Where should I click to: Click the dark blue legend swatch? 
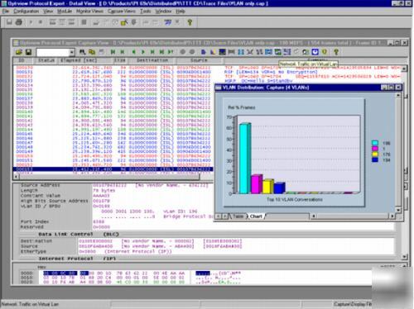(375, 159)
